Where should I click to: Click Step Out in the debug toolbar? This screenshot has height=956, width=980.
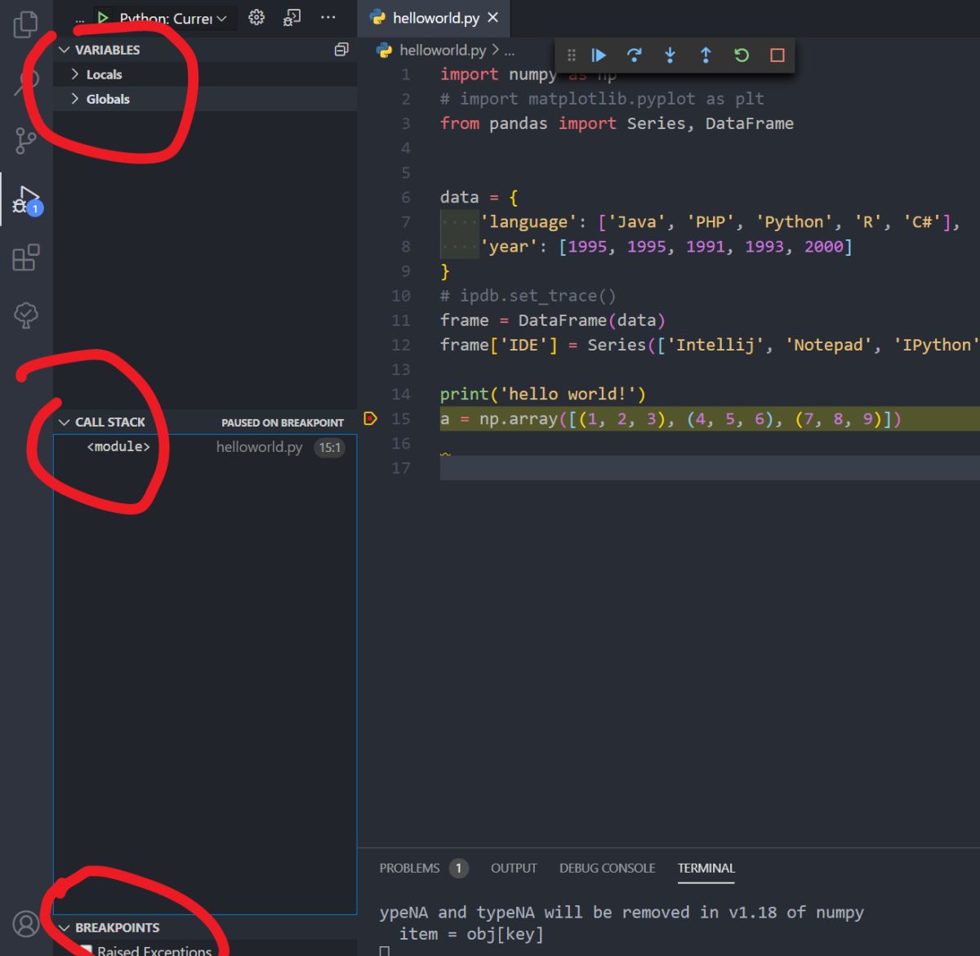point(706,55)
